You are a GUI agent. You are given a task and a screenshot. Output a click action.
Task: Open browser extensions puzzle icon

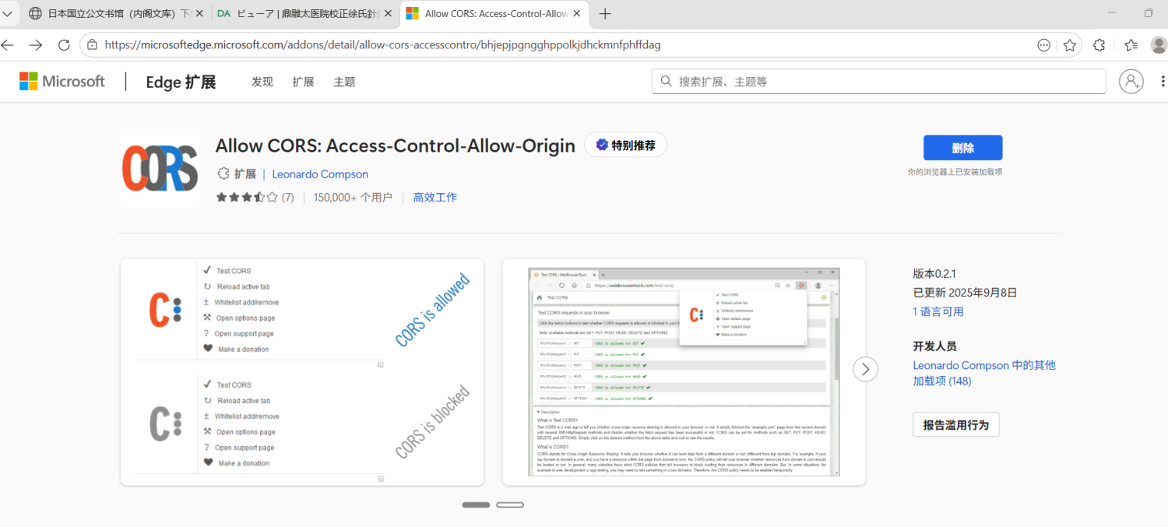[x=1099, y=45]
